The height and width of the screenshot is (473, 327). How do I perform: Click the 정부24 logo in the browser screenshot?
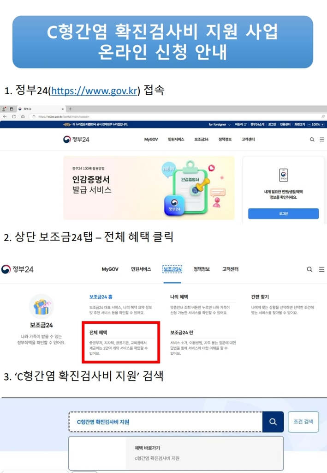point(76,139)
